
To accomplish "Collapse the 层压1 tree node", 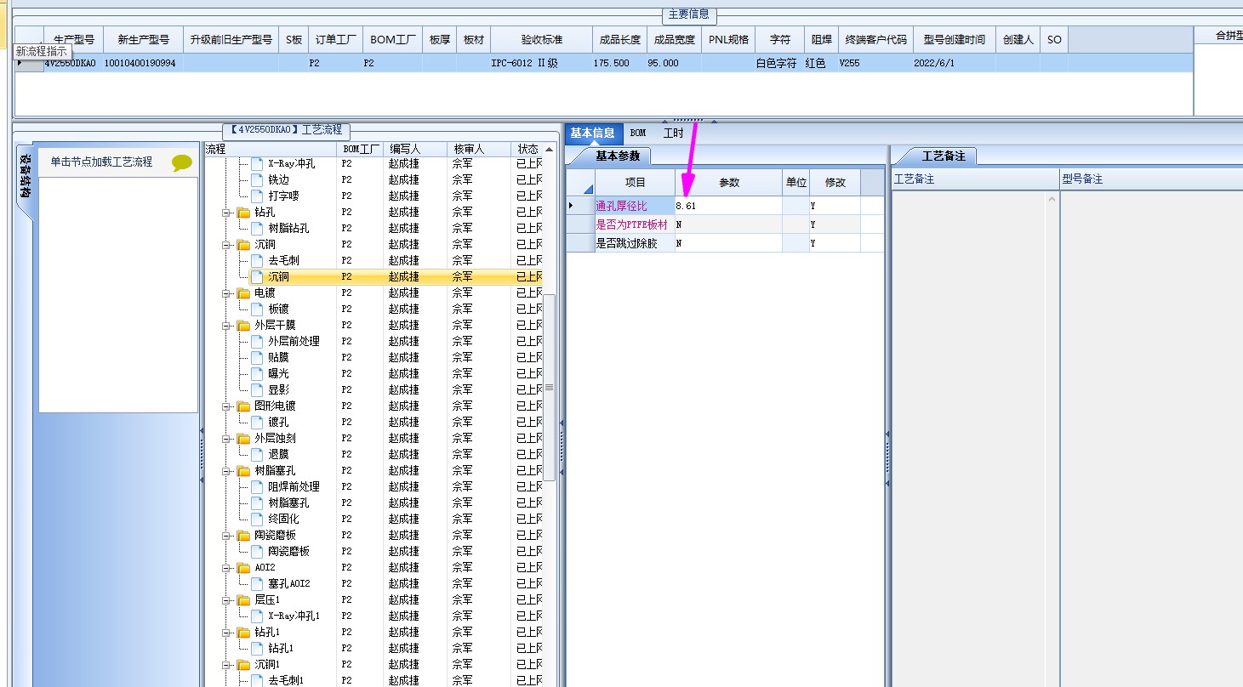I will [227, 599].
